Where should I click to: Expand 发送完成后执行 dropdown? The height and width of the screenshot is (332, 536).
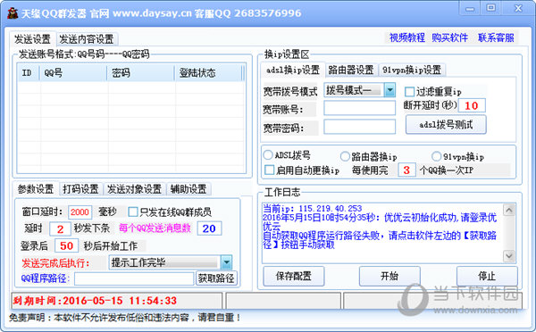click(226, 262)
